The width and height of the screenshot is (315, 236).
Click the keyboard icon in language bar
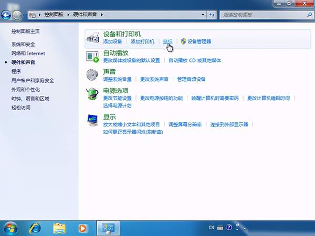click(x=220, y=228)
